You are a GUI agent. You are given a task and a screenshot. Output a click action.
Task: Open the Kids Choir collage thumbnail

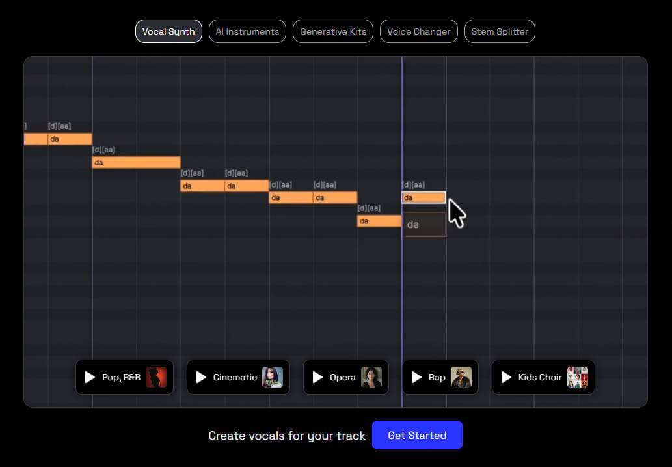click(x=578, y=377)
